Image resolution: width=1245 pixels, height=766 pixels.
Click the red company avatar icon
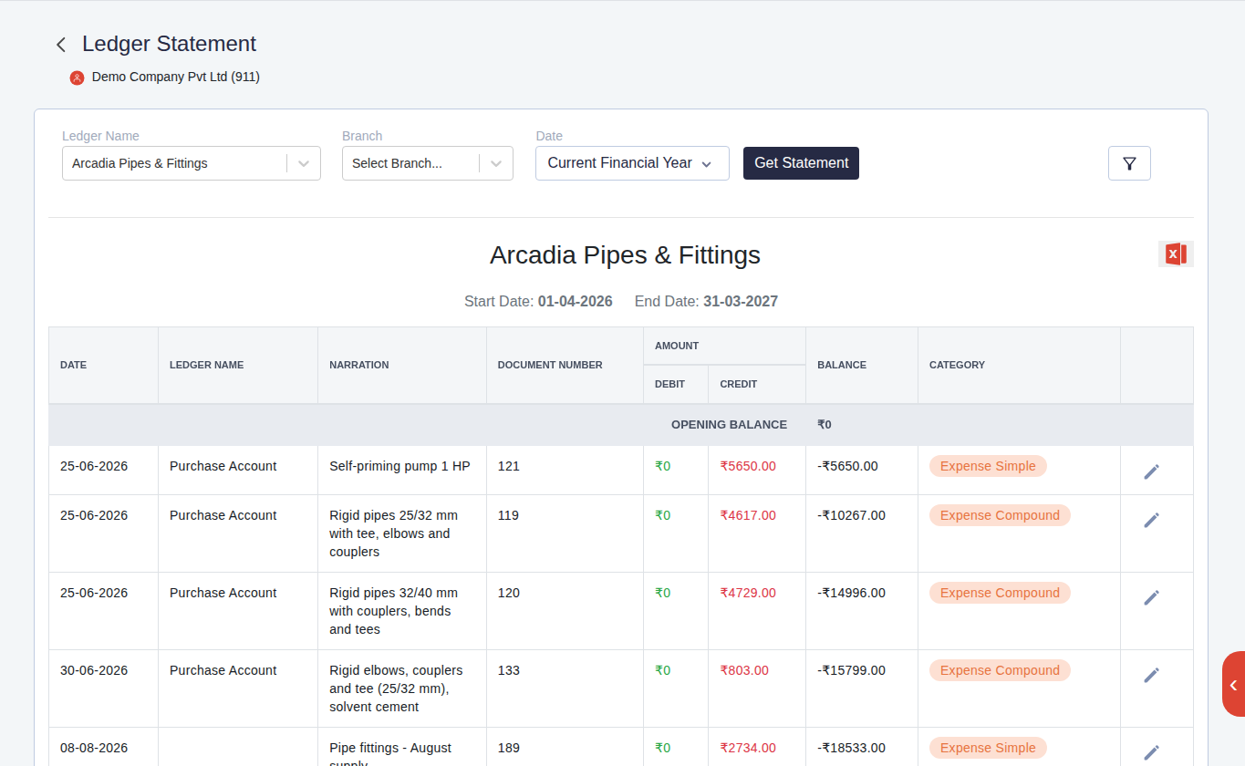(78, 78)
